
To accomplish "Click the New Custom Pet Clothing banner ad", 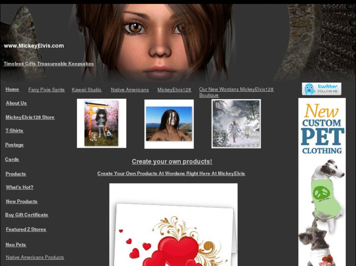I will click(322, 182).
